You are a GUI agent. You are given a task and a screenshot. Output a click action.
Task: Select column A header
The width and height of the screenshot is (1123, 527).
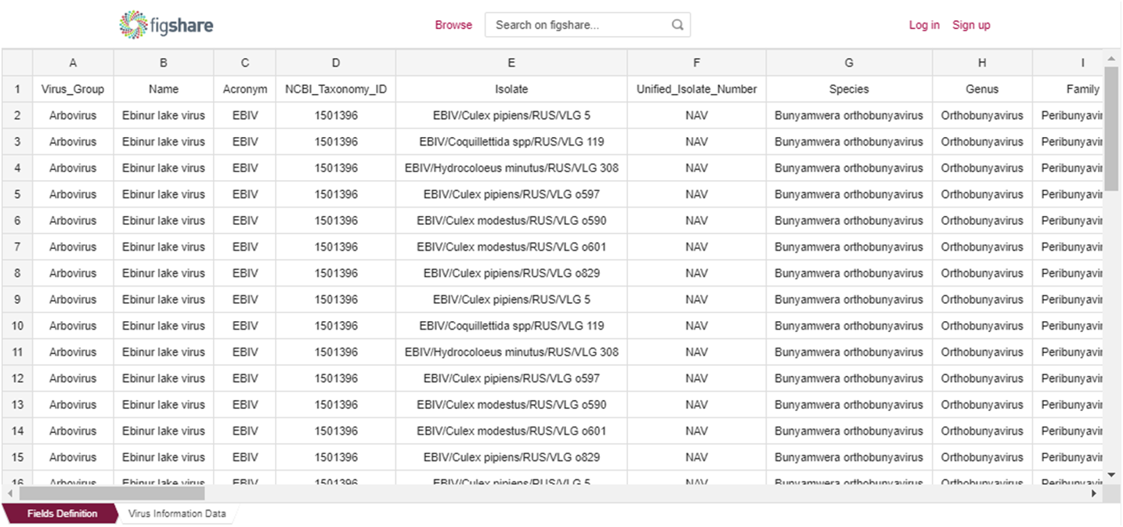(73, 63)
